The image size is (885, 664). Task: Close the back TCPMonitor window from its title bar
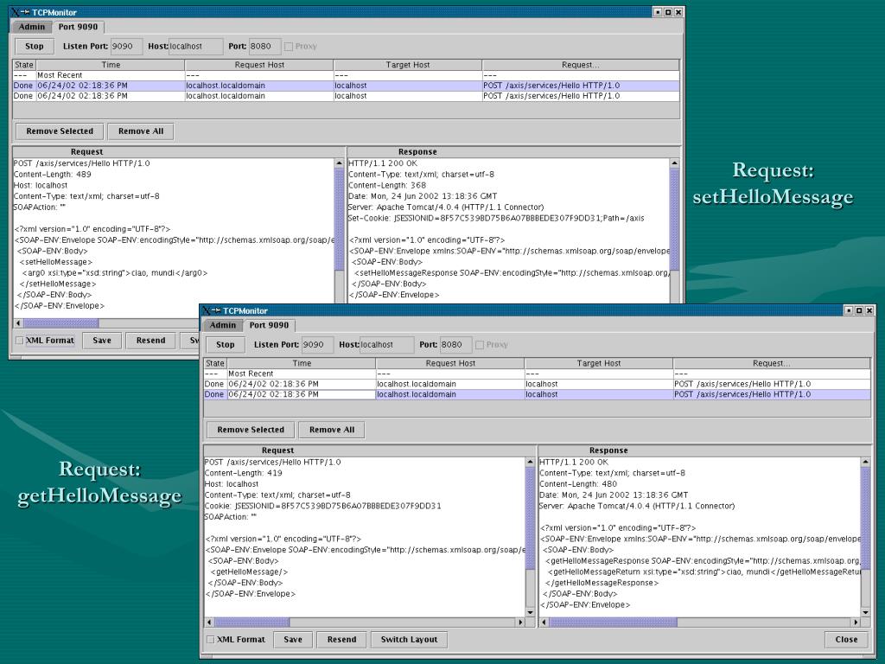click(679, 12)
